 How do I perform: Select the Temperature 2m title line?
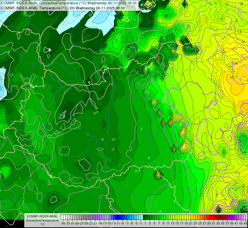click(63, 8)
